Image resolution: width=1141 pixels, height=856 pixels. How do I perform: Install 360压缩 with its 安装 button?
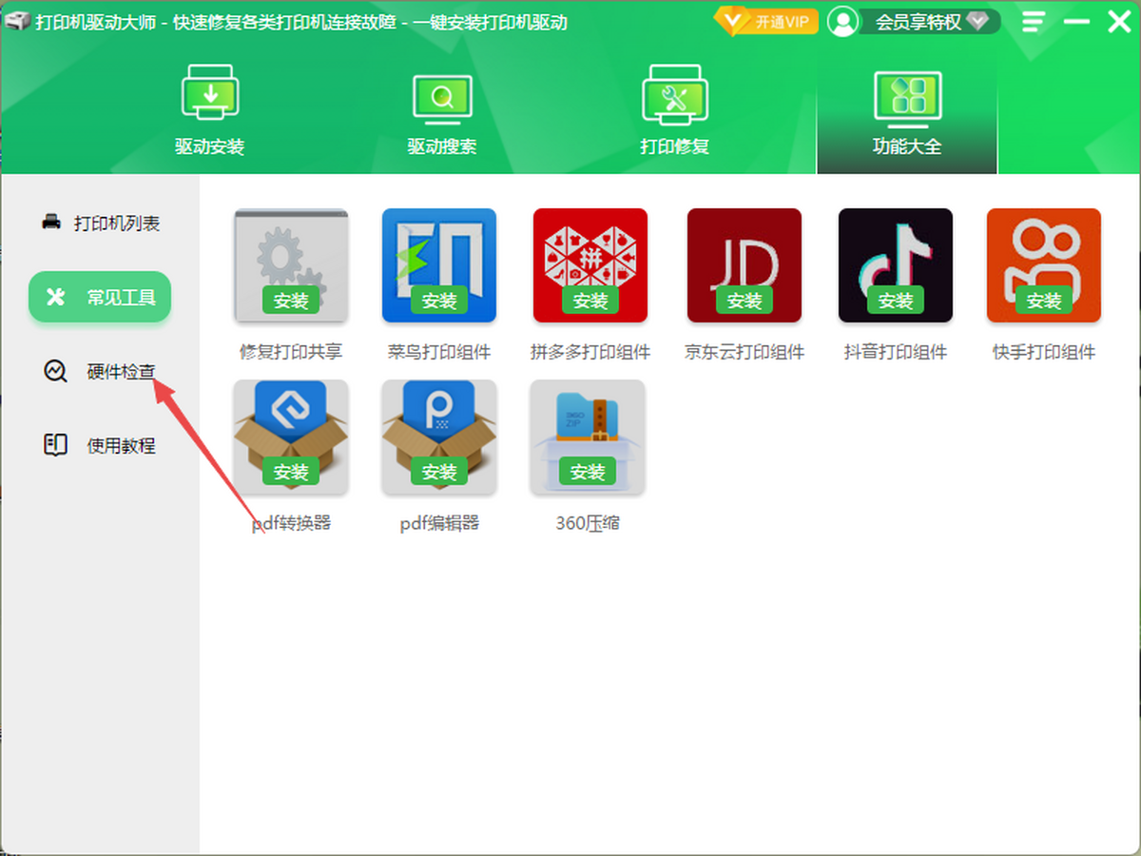coord(588,472)
